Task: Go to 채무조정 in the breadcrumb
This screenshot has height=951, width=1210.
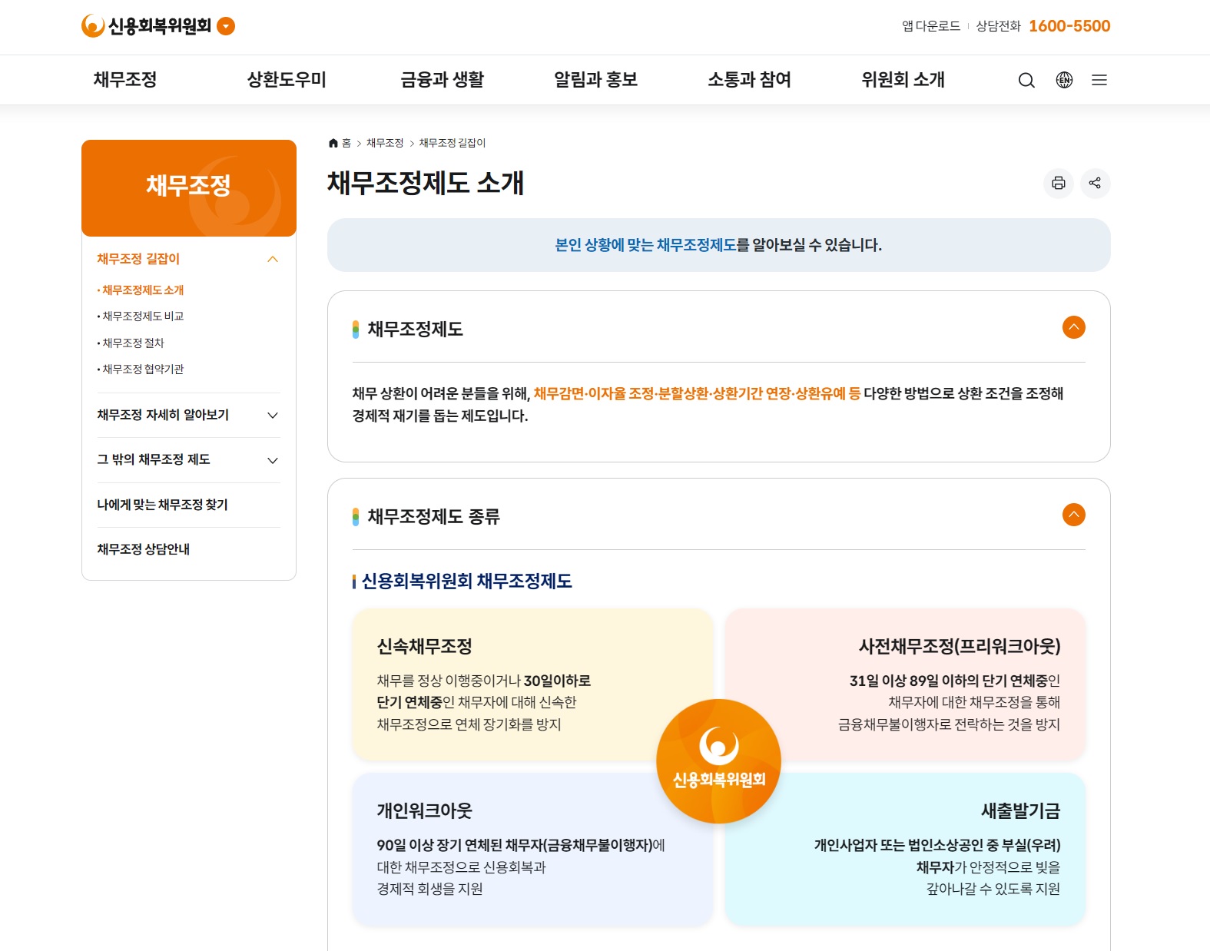Action: coord(385,143)
